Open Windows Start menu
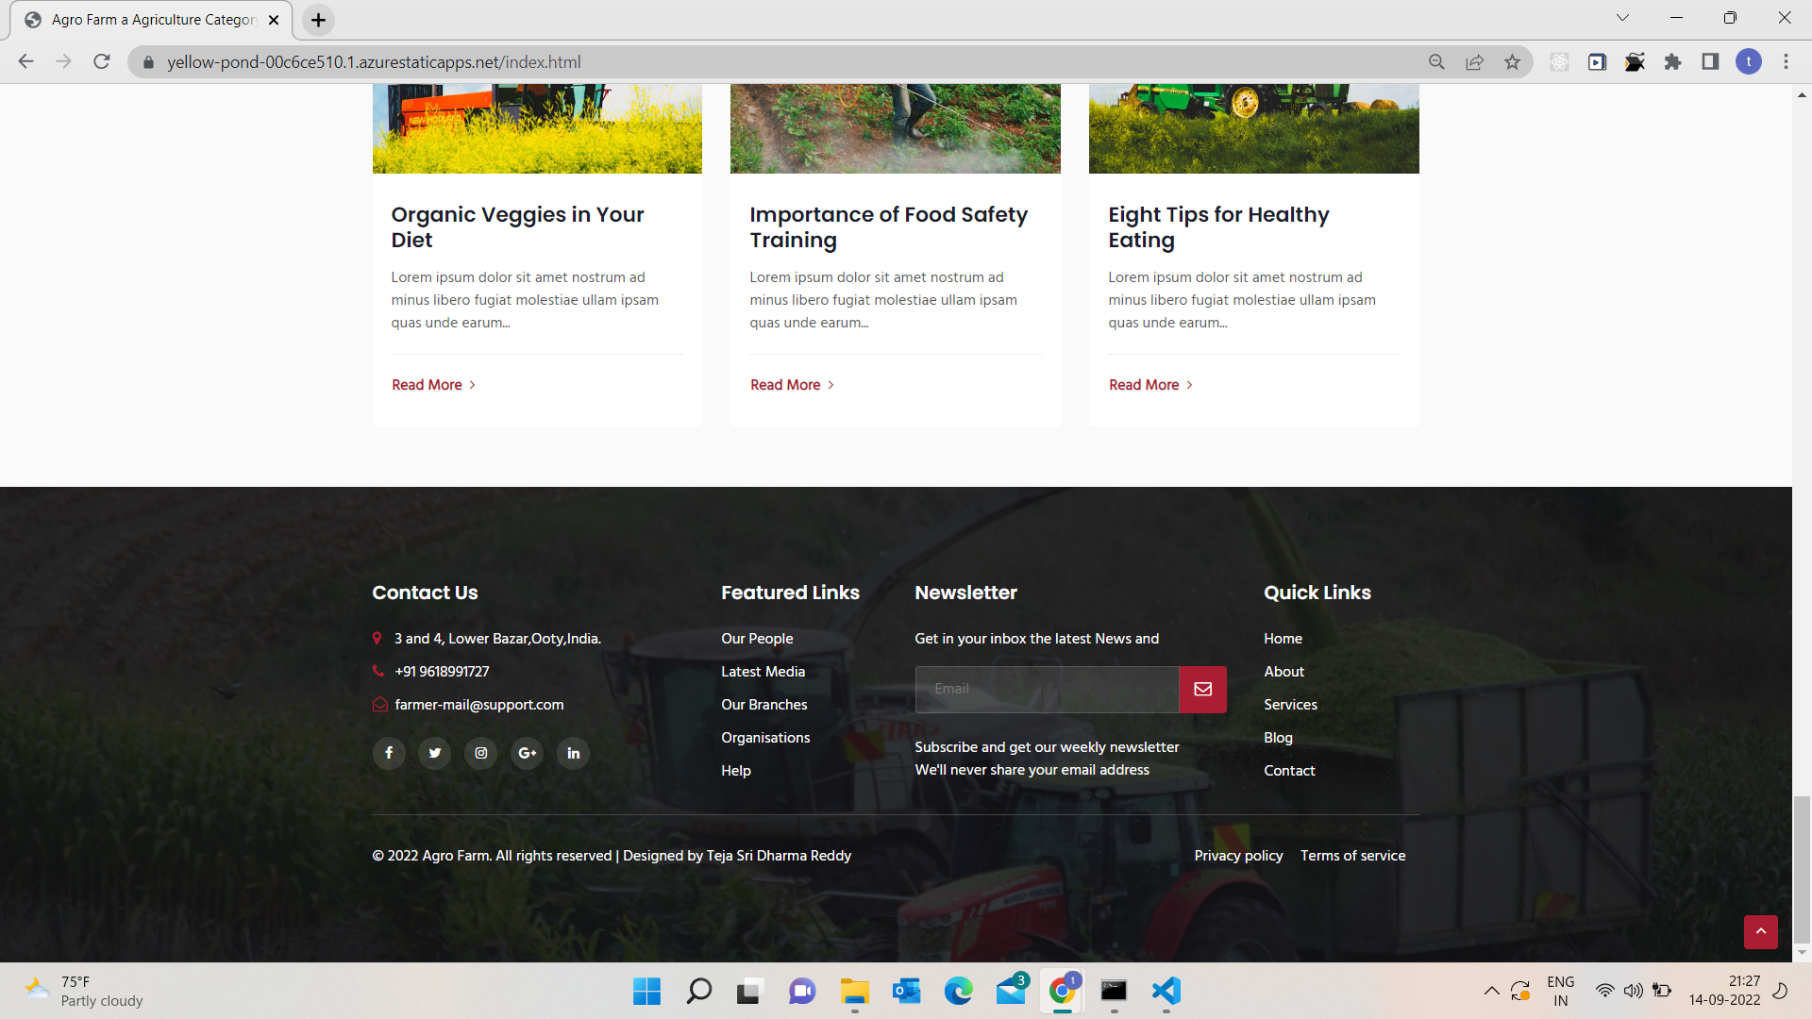 tap(646, 991)
